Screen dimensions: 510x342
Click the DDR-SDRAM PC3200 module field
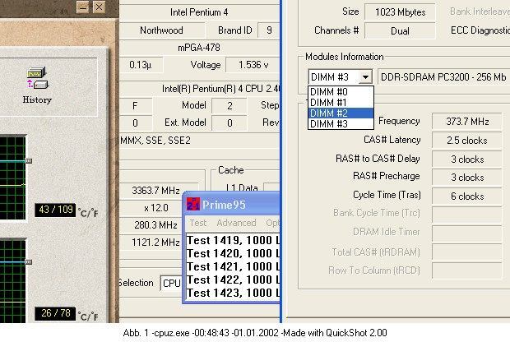(443, 77)
